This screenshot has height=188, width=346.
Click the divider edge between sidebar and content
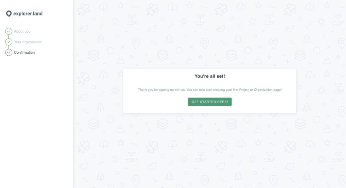tap(73, 94)
